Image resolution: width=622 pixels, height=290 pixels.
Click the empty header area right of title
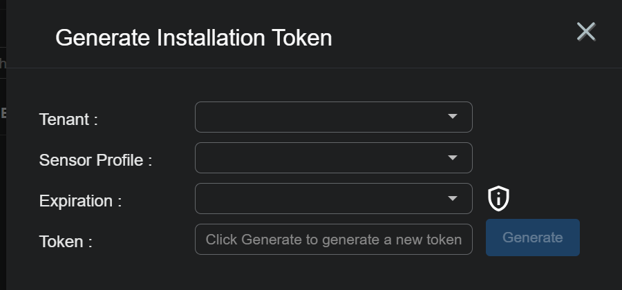click(x=449, y=38)
